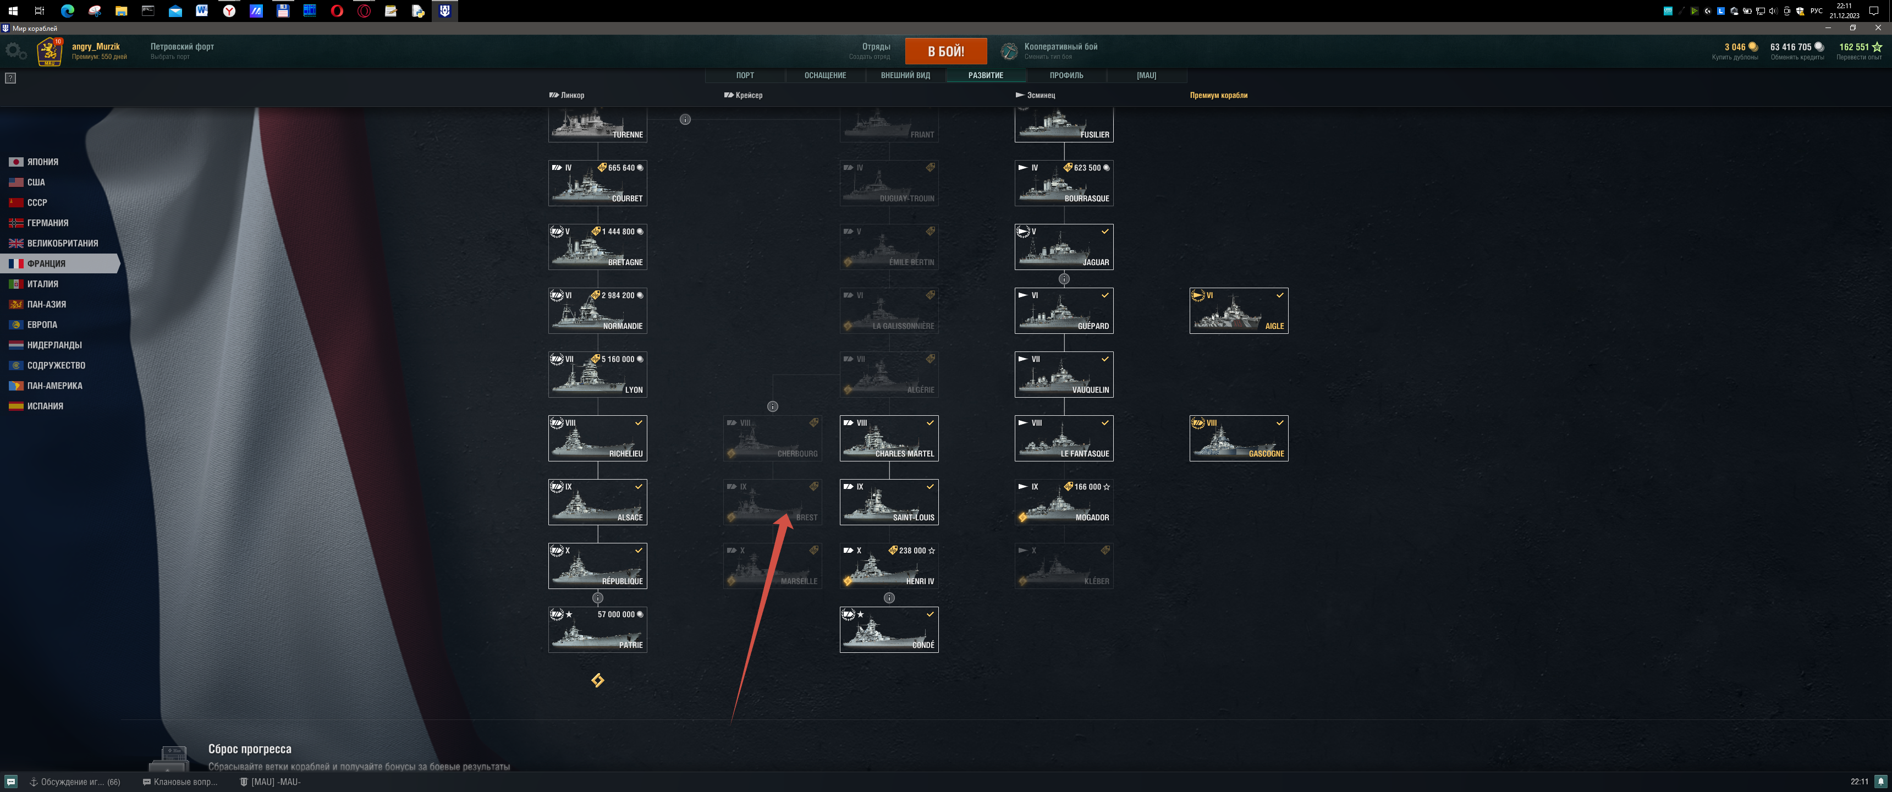Click the info icon below Jaguar
This screenshot has height=792, width=1892.
click(x=1064, y=279)
